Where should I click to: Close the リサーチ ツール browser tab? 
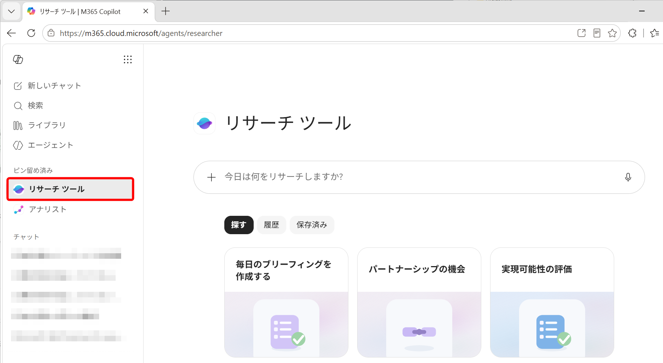coord(146,11)
